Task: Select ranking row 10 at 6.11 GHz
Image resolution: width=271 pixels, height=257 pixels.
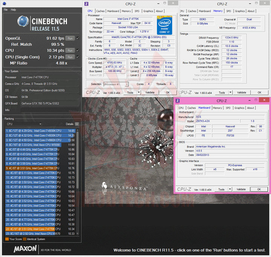Action: tap(40, 173)
